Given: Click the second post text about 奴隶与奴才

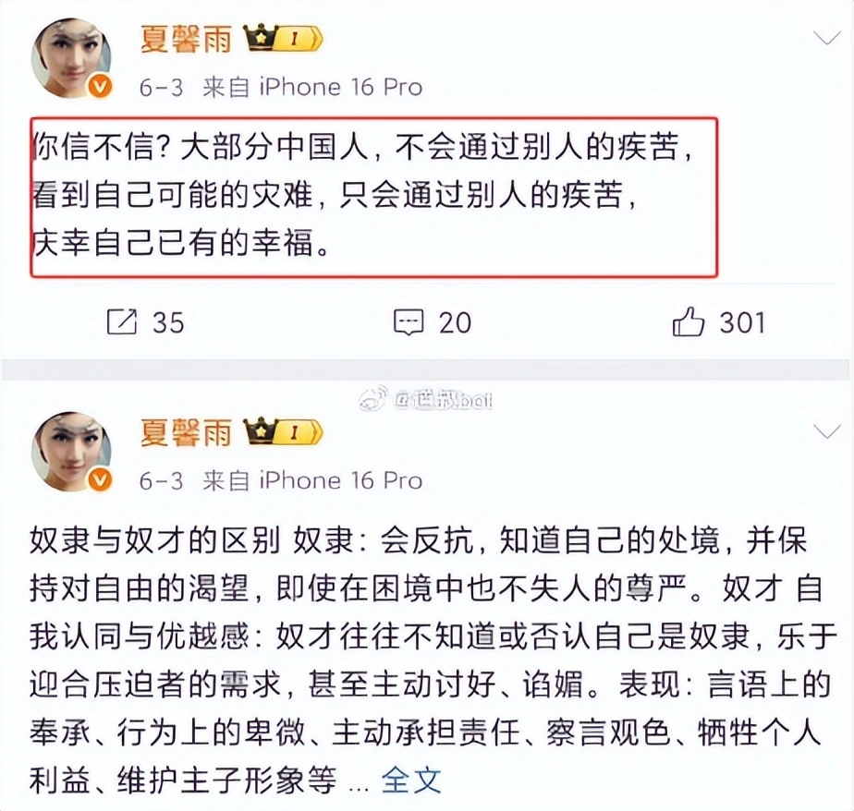Looking at the screenshot, I should pyautogui.click(x=433, y=660).
